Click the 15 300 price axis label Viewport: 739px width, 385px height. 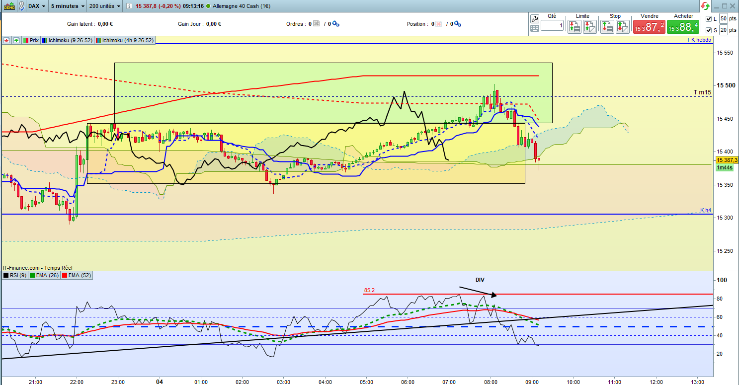point(726,218)
